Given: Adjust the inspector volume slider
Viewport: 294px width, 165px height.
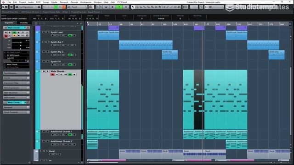Looking at the screenshot, I should 21,42.
